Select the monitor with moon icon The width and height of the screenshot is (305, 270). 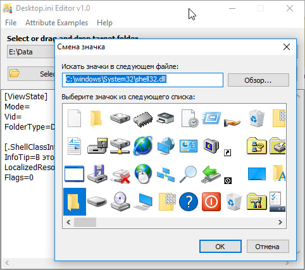[x=211, y=146]
